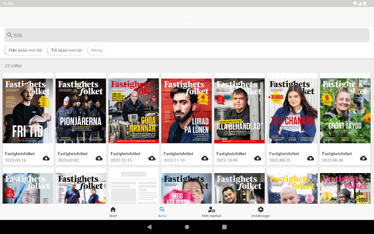Download the 2022-10-06 Fastighetsfolket issue

[258, 158]
